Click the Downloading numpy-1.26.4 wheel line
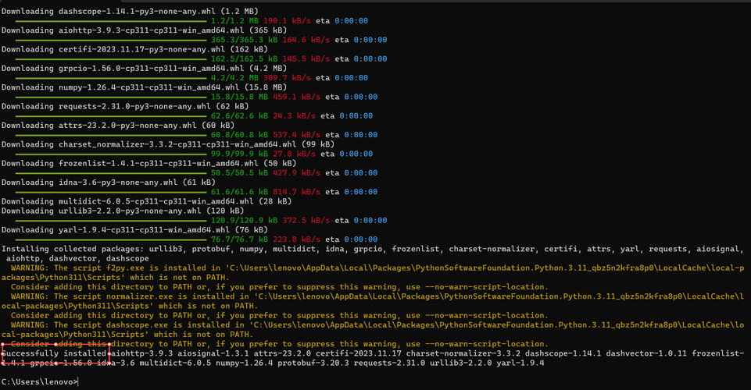This screenshot has width=751, height=390. pos(144,87)
